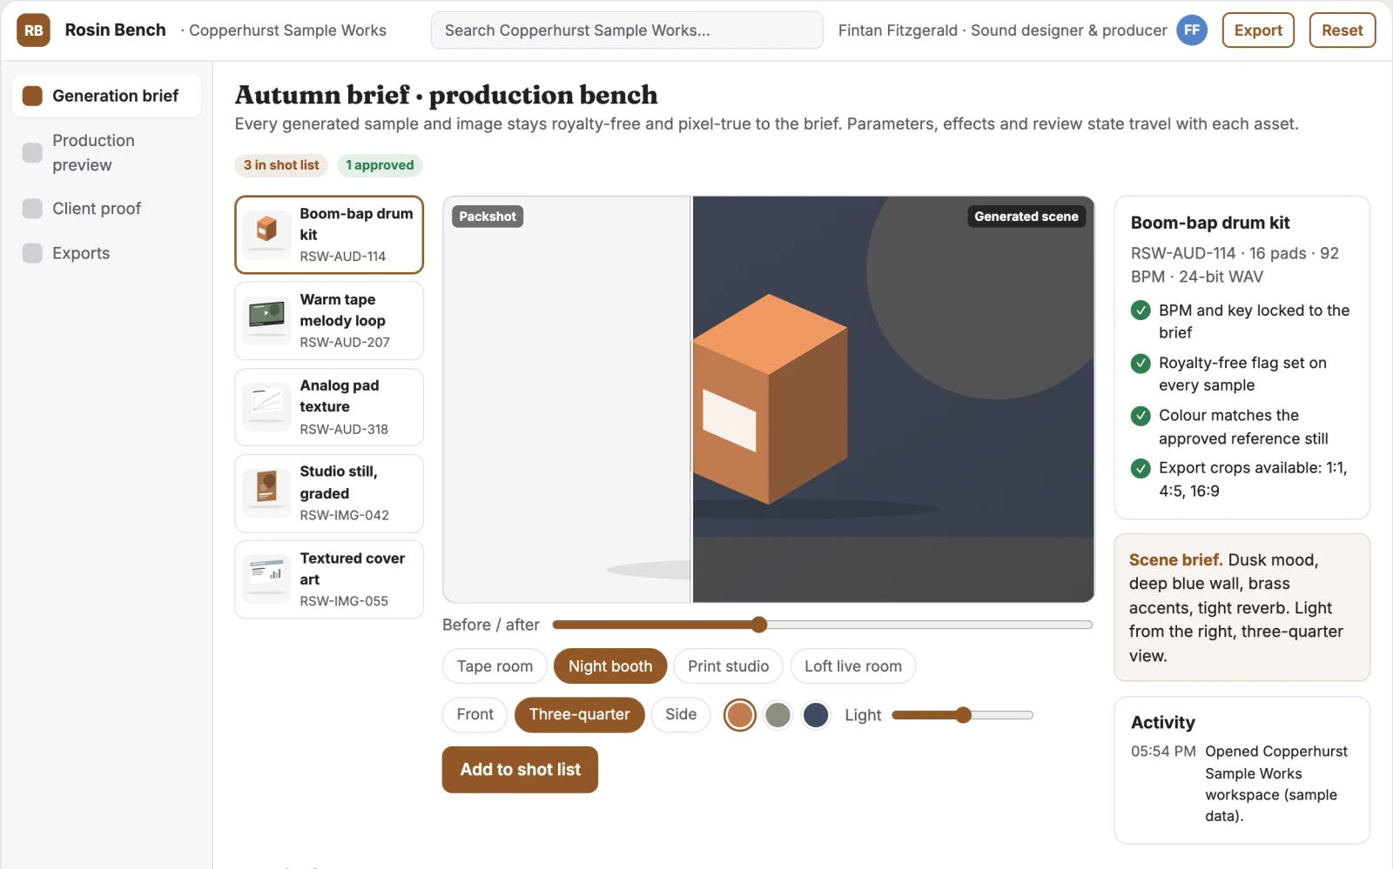Image resolution: width=1393 pixels, height=869 pixels.
Task: Pick the sage green colour swatch
Action: tap(777, 715)
